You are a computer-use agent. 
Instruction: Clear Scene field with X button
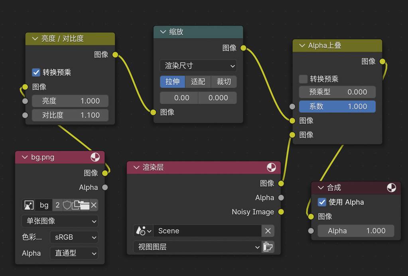(x=268, y=231)
